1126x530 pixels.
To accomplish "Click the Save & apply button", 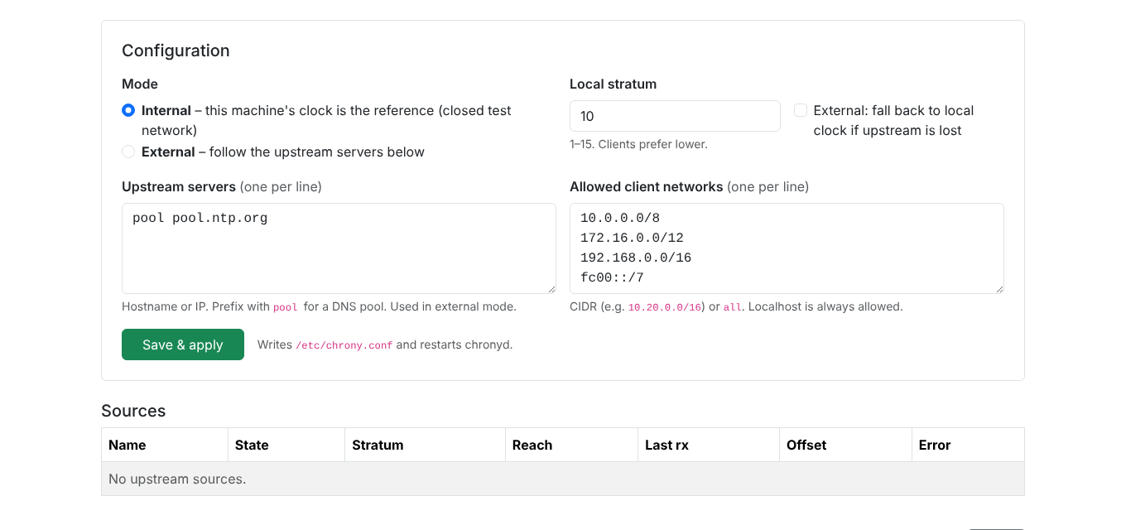I will point(183,344).
